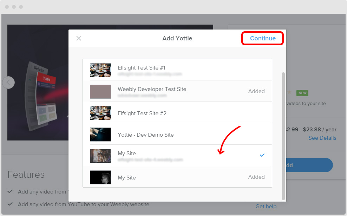Screen dimensions: 347x216
Task: Click the yearly price range text
Action: click(311, 130)
